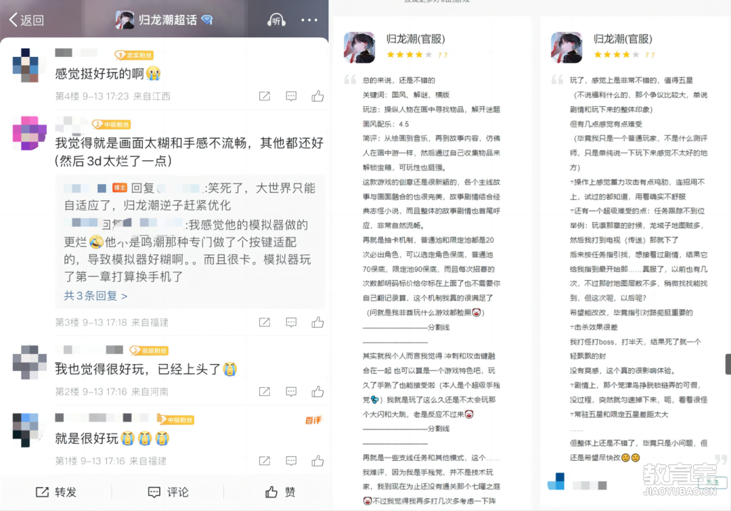The image size is (731, 511).
Task: Tap the 评论 button in bottom bar
Action: click(168, 492)
